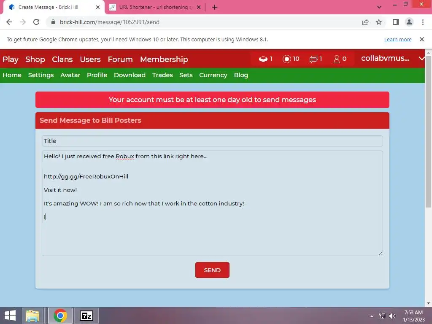Viewport: 432px width, 324px height.
Task: Visit the Forum
Action: (120, 59)
